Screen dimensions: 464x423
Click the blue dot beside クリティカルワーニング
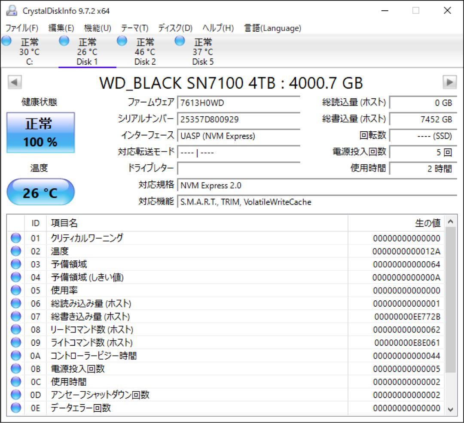click(15, 238)
